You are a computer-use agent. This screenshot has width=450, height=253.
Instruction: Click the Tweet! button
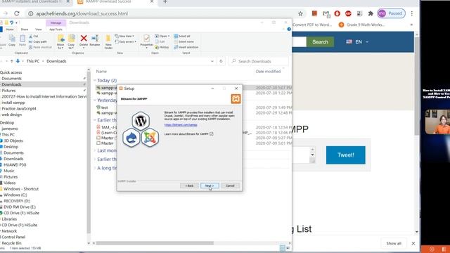345,155
